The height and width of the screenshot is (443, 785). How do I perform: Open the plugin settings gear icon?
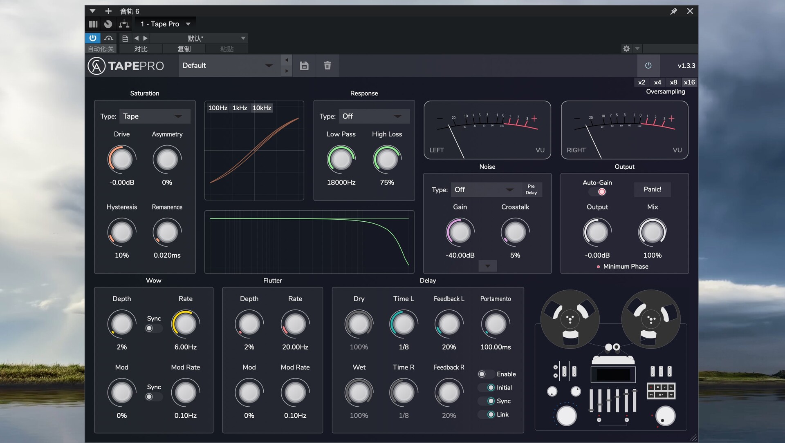click(626, 49)
